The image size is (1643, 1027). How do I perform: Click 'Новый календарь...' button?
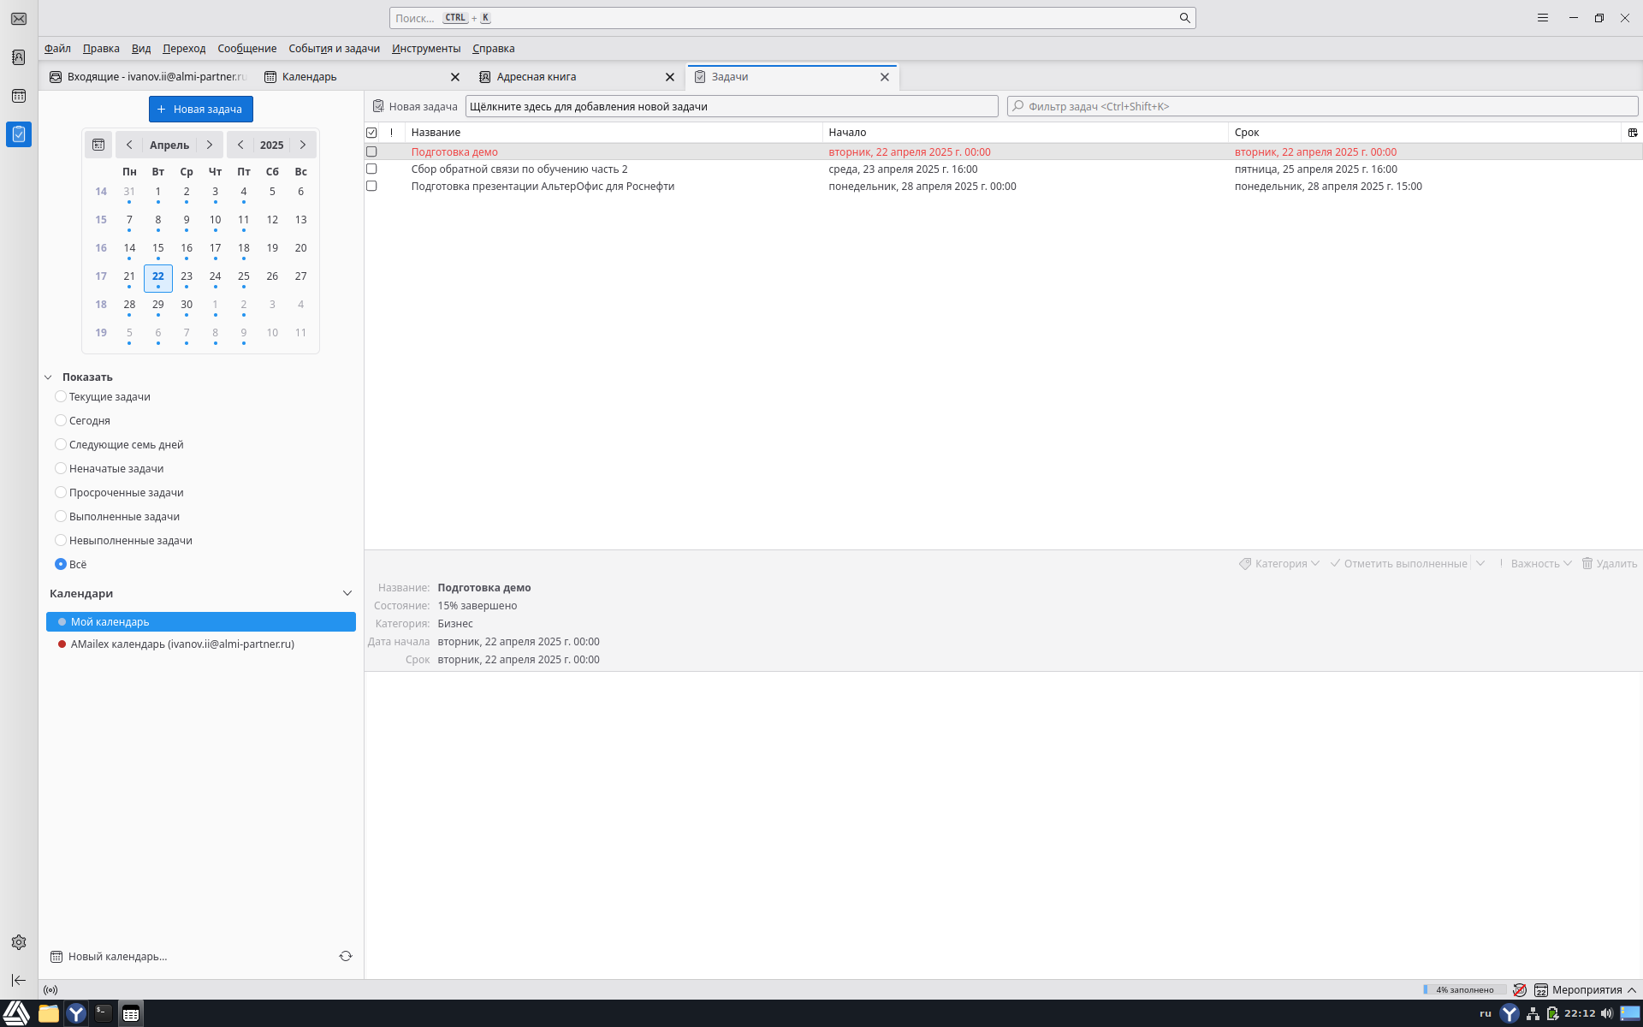point(109,956)
